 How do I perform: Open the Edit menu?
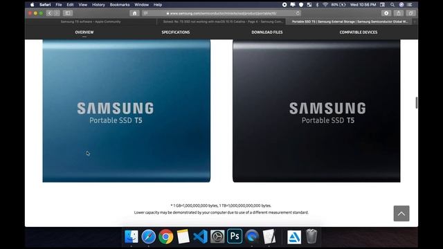(70, 5)
